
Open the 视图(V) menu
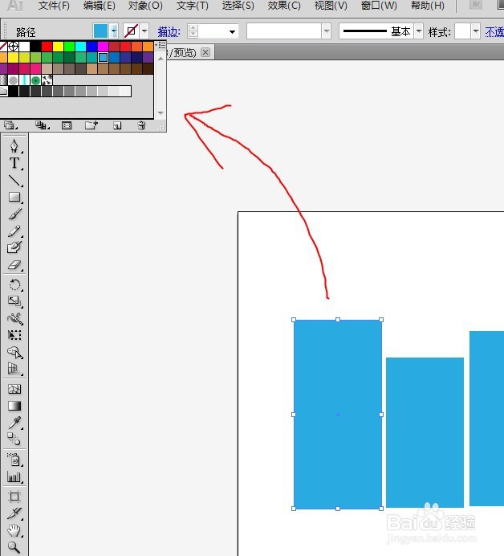tap(331, 6)
